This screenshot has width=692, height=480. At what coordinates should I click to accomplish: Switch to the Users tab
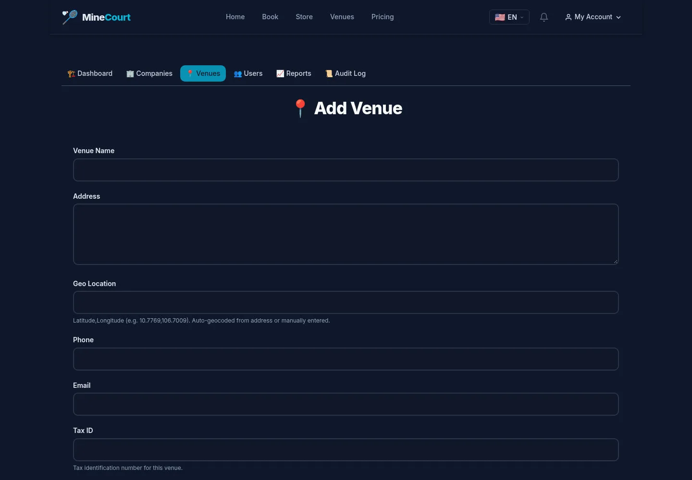coord(248,73)
